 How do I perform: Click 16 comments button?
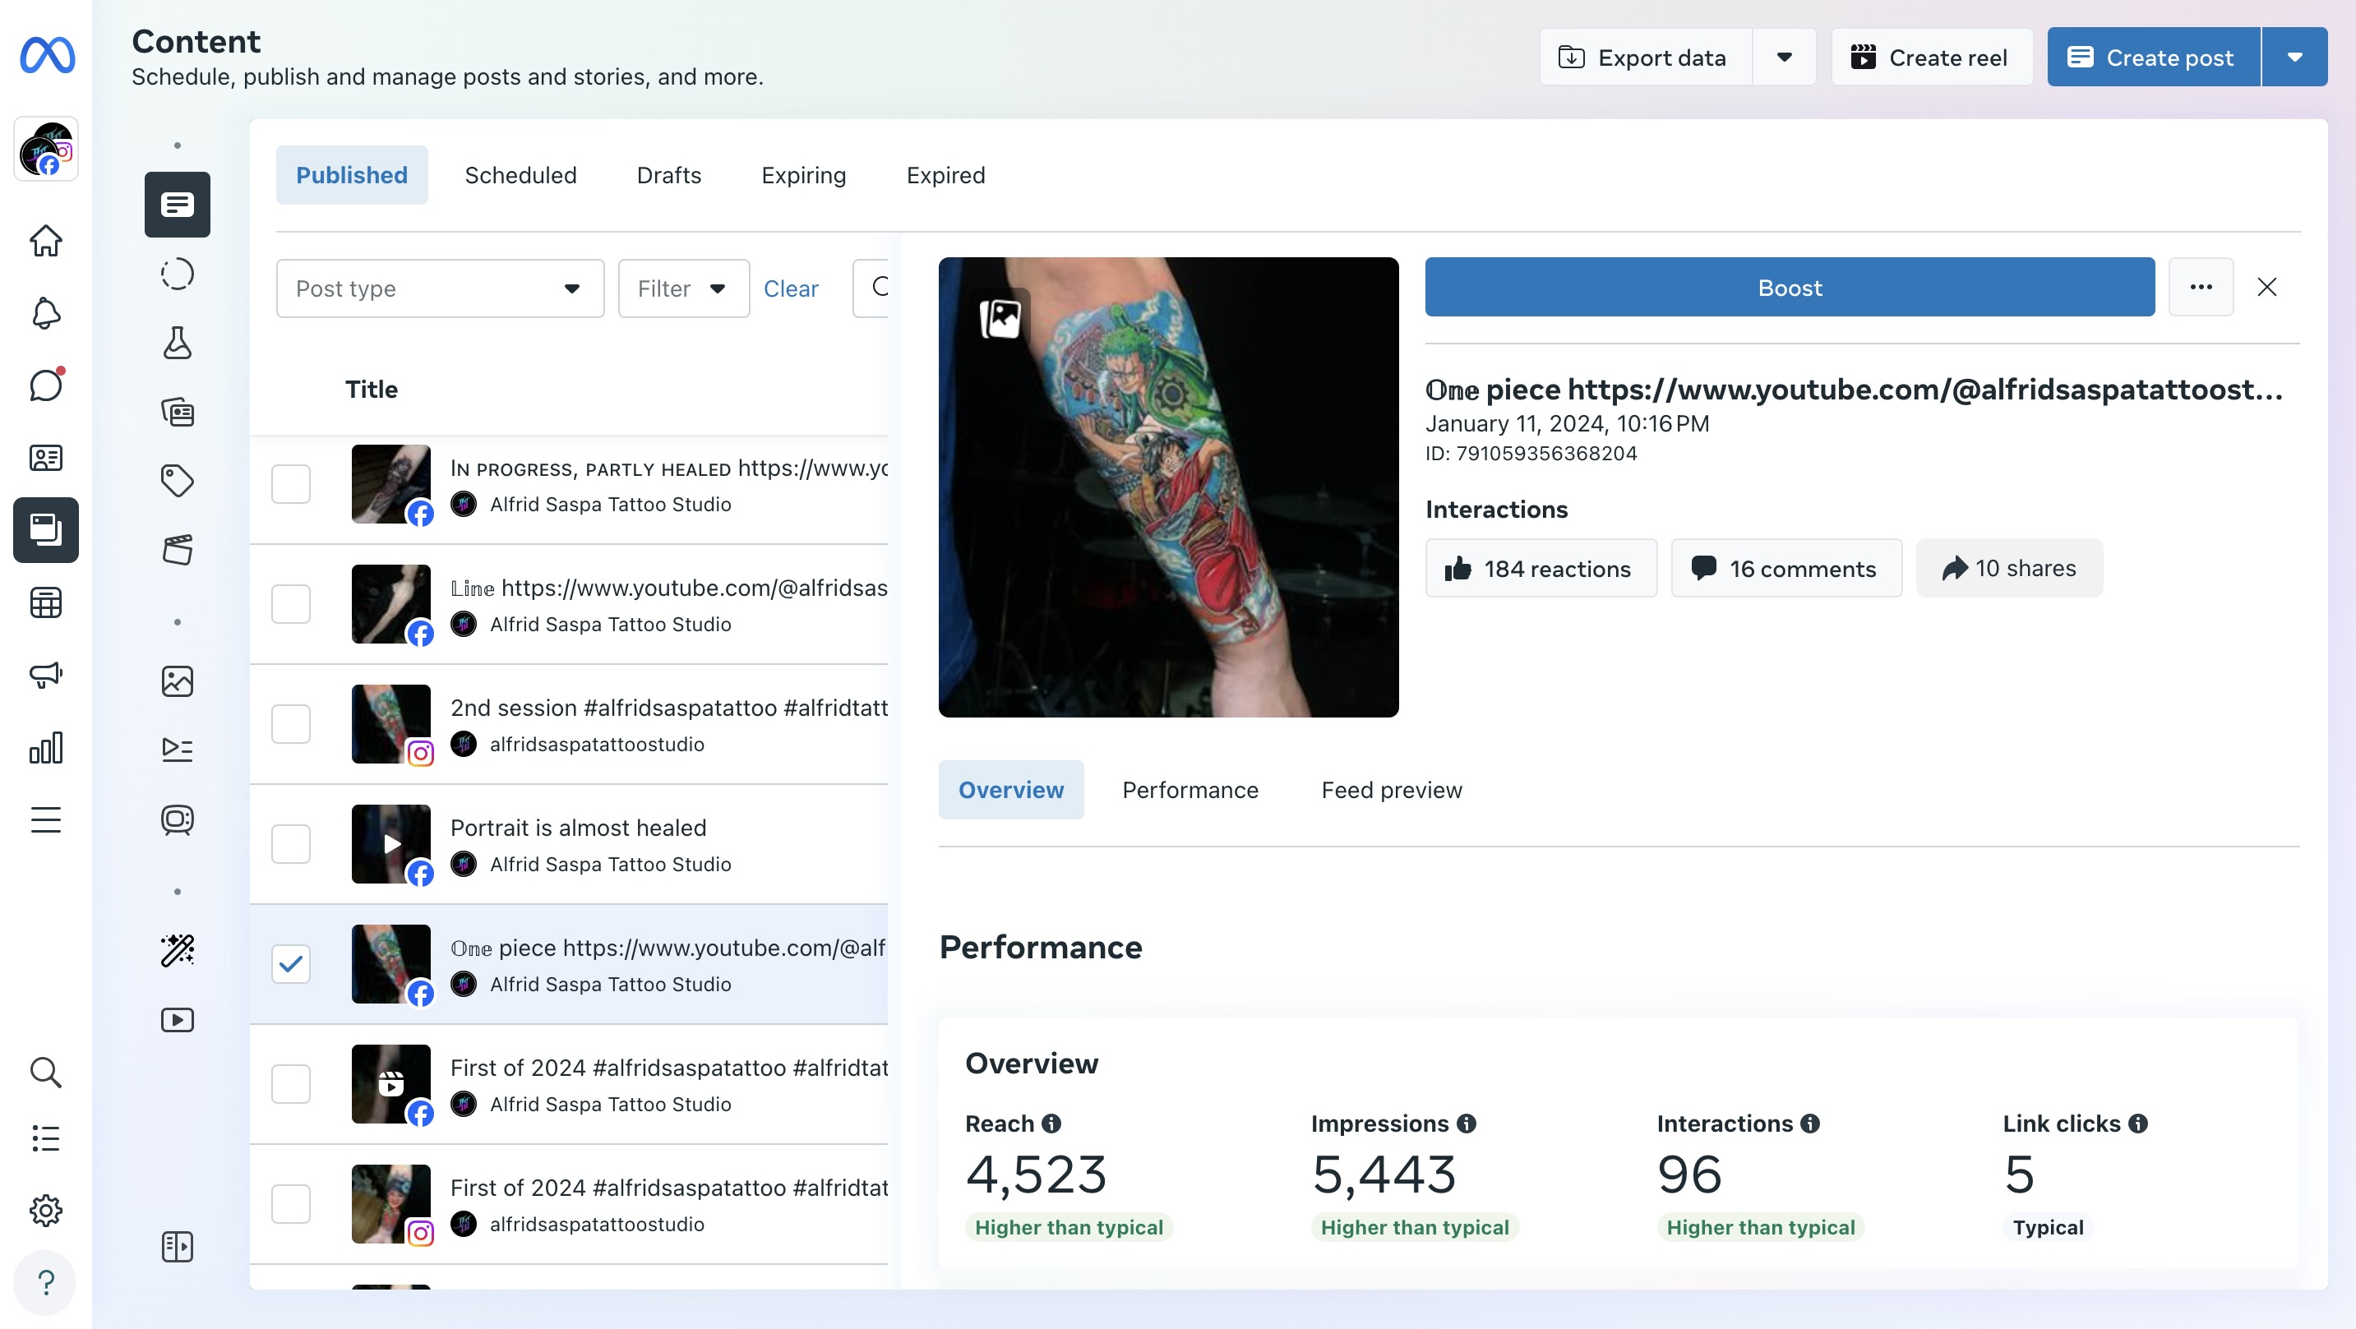click(1786, 568)
